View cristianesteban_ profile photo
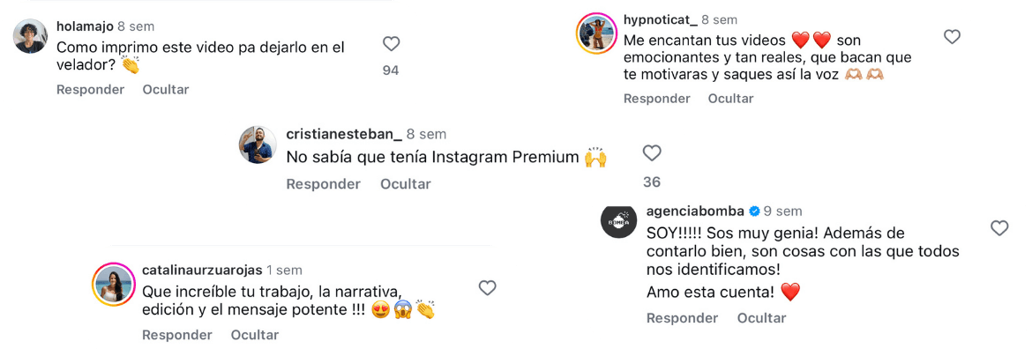Viewport: 1032px width, 356px height. [257, 145]
